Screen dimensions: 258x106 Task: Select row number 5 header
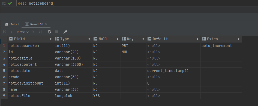pos(4,71)
